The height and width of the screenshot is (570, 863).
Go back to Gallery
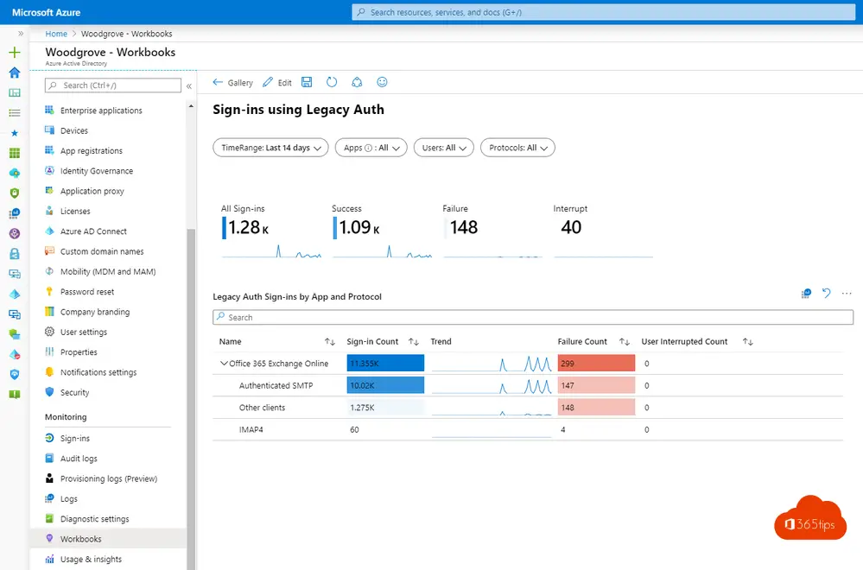click(233, 83)
